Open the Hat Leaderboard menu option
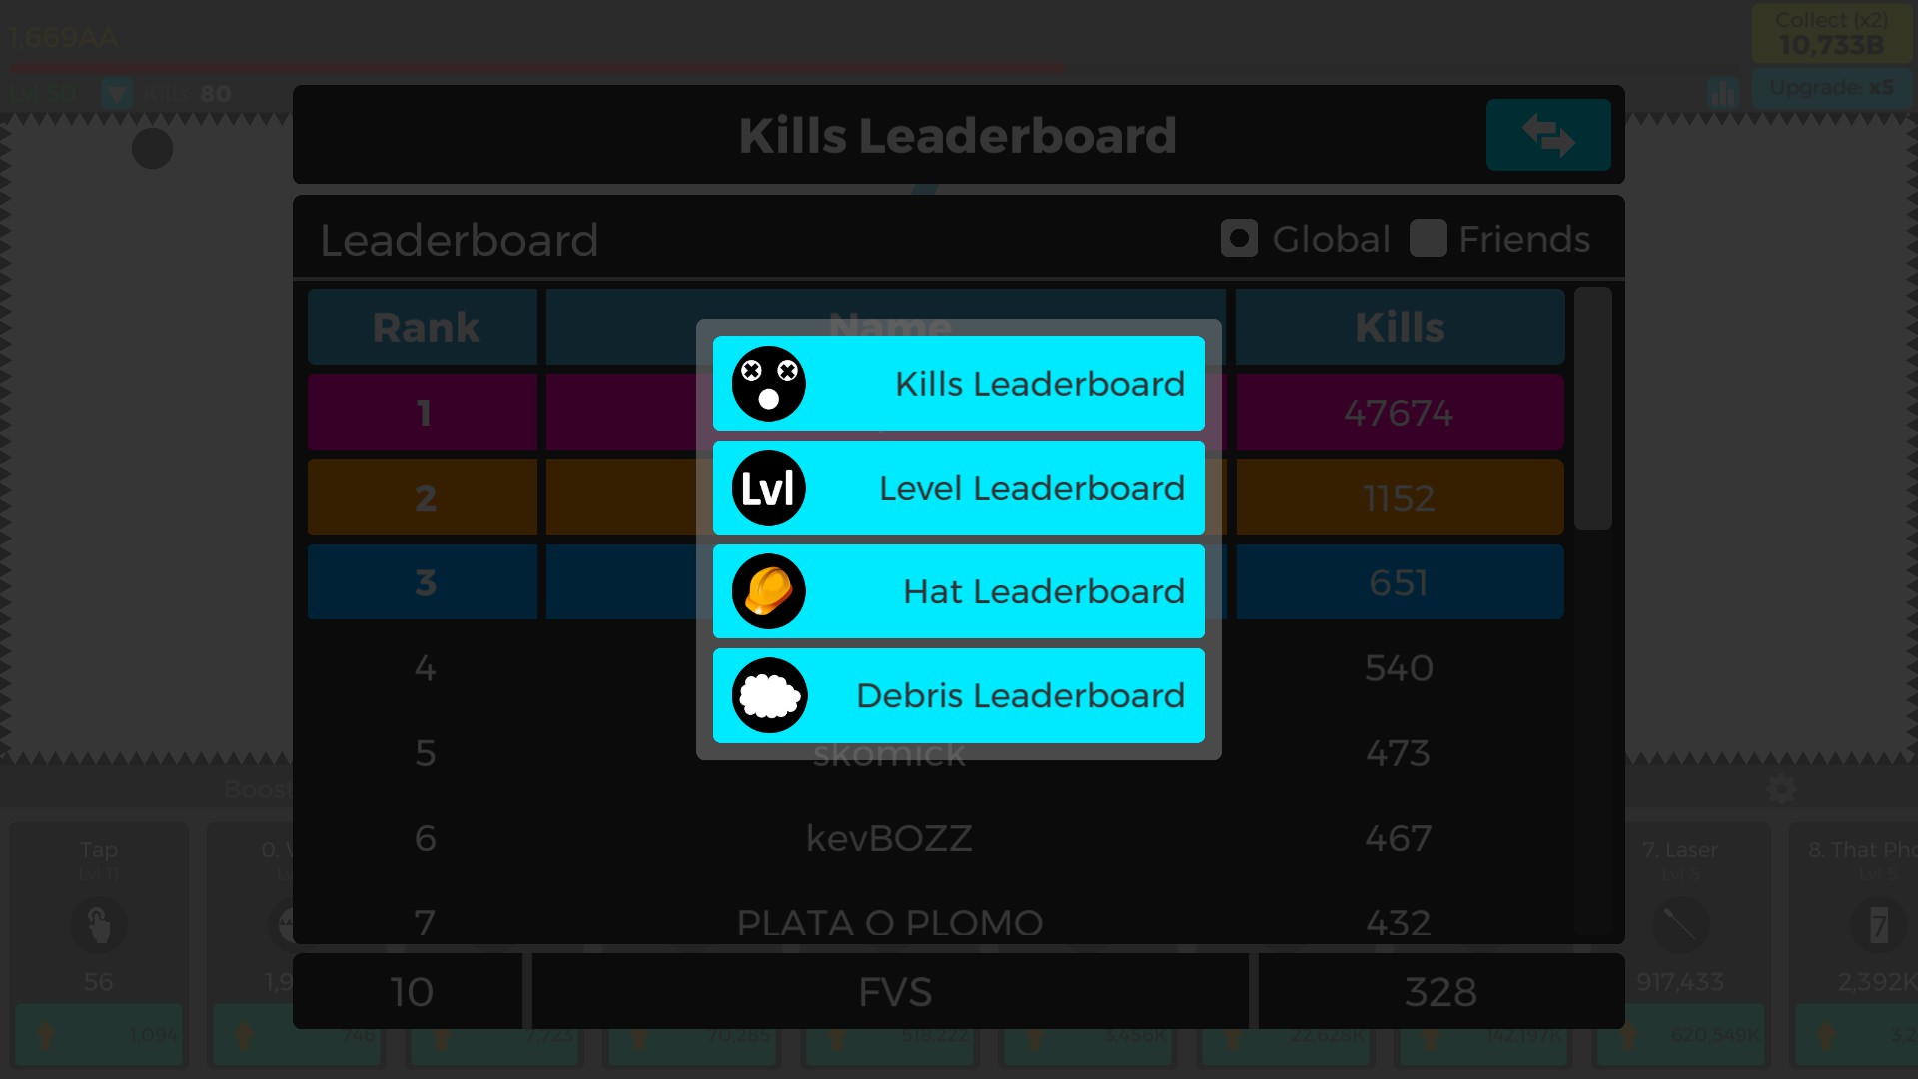The height and width of the screenshot is (1079, 1918). (x=959, y=591)
